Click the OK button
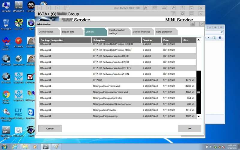Image resolution: width=240 pixels, height=150 pixels. click(x=190, y=128)
